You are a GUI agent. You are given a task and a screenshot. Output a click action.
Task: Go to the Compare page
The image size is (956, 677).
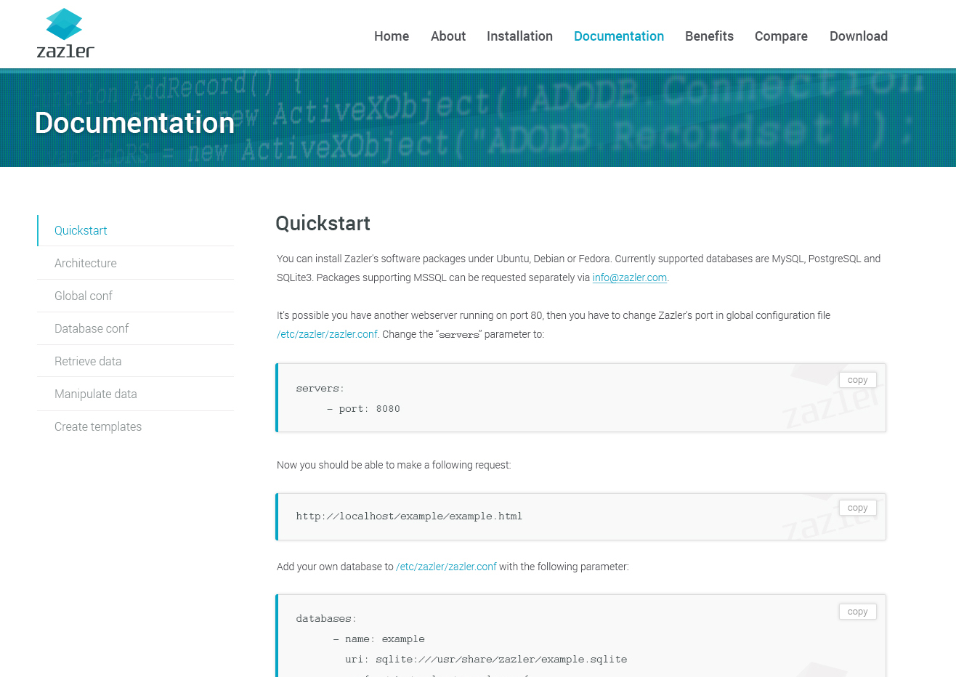pyautogui.click(x=781, y=36)
